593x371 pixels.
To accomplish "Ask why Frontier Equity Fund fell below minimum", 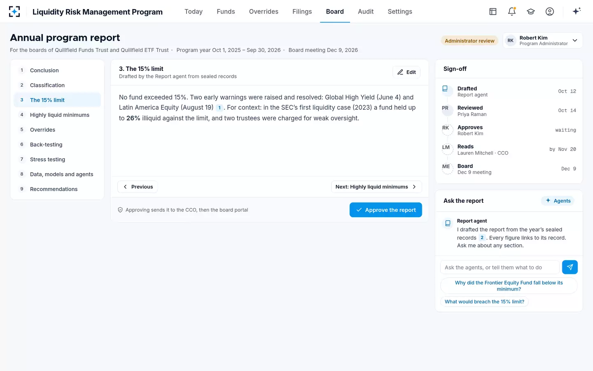I will click(x=509, y=286).
